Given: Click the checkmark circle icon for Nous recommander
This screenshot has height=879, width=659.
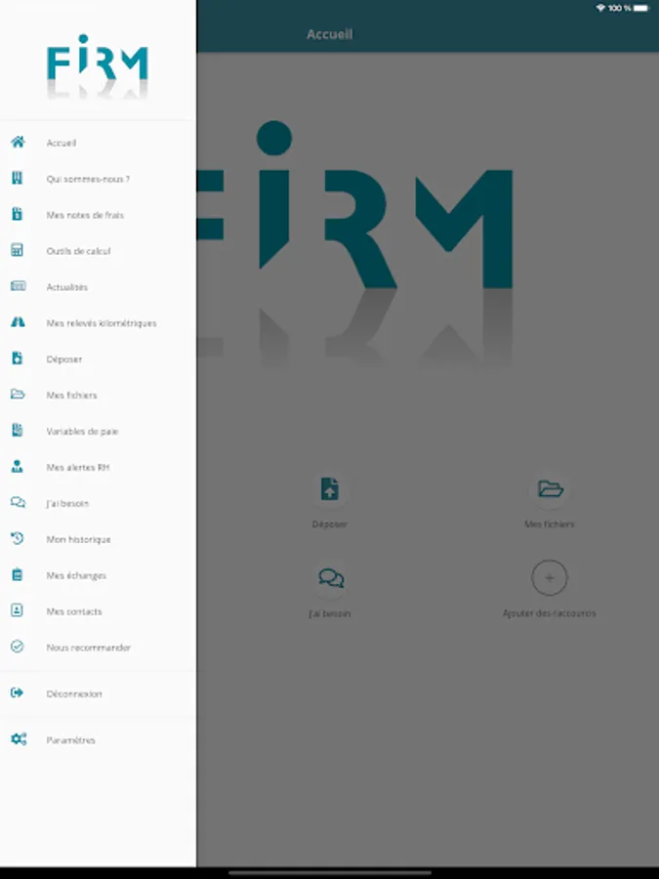Looking at the screenshot, I should coord(18,647).
